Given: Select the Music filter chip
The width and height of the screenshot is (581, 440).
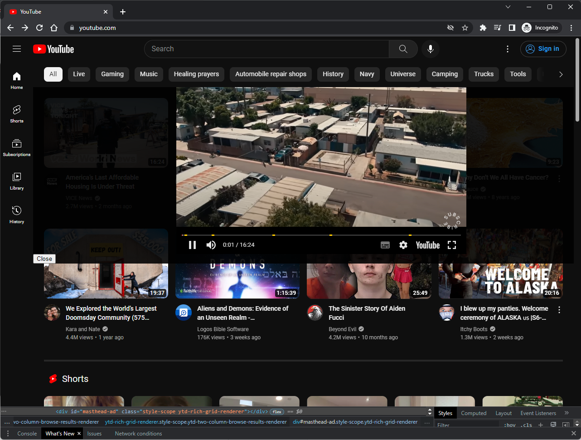Looking at the screenshot, I should click(x=149, y=74).
